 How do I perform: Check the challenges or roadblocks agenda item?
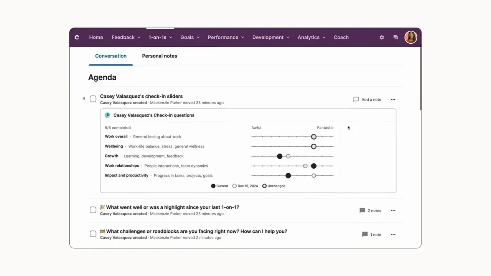click(x=93, y=234)
